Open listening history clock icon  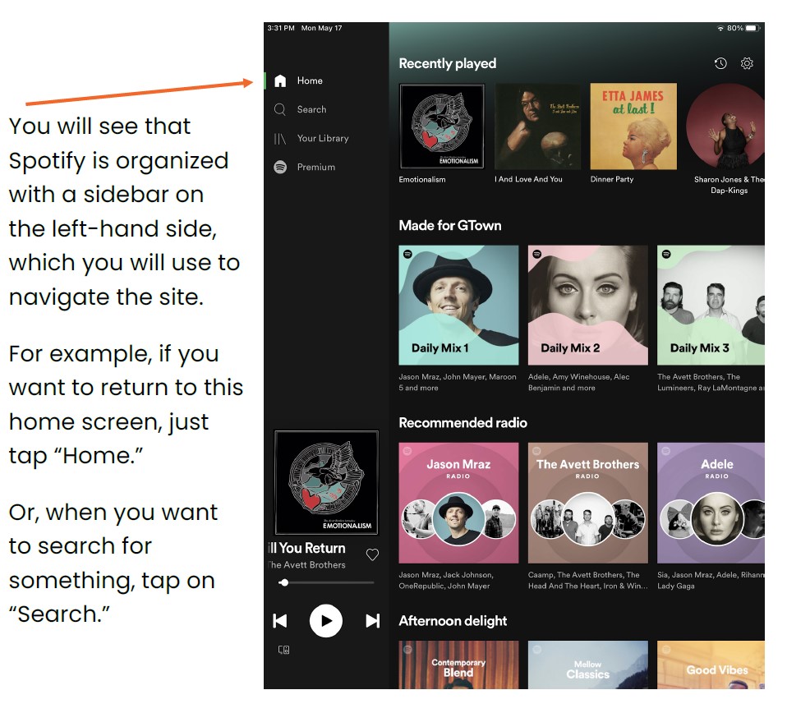click(720, 63)
